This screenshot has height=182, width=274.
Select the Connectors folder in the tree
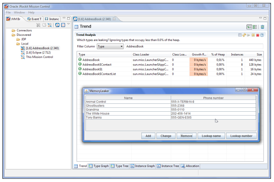click(22, 30)
